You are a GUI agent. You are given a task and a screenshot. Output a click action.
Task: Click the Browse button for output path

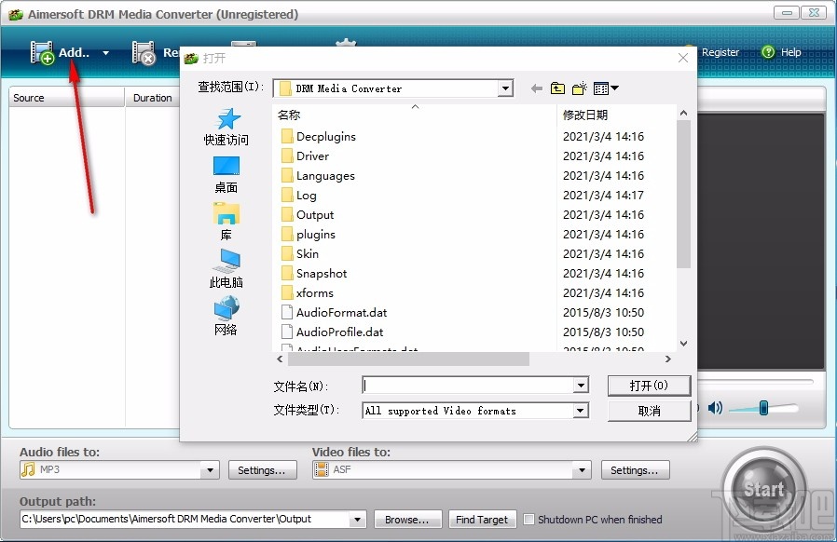(408, 520)
